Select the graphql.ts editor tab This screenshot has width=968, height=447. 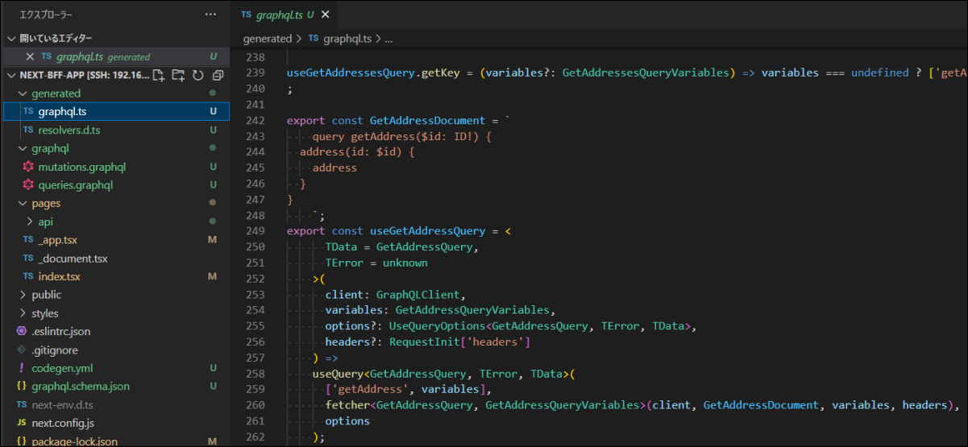point(285,14)
